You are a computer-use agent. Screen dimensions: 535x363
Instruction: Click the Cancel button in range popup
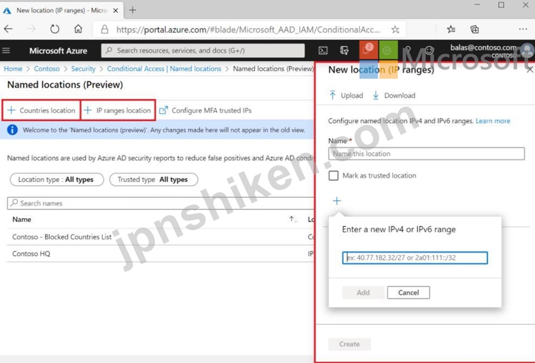409,292
